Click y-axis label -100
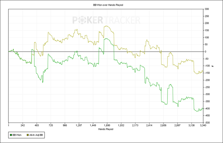This screenshot has height=143, width=223. 207,66
